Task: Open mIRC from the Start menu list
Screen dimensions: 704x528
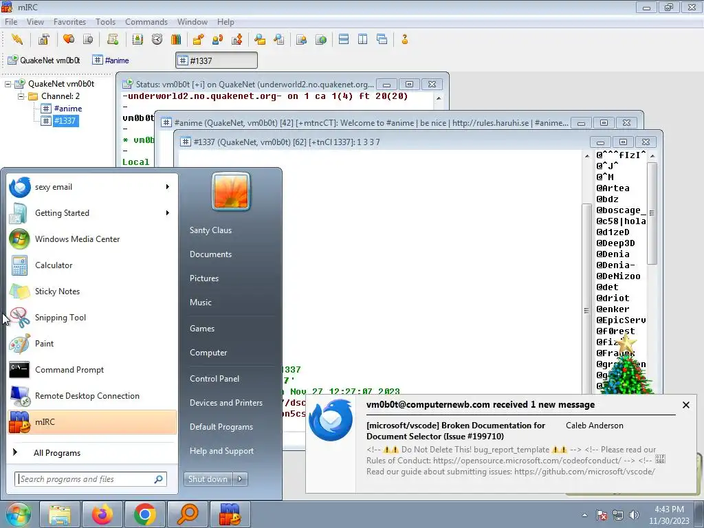Action: coord(92,422)
